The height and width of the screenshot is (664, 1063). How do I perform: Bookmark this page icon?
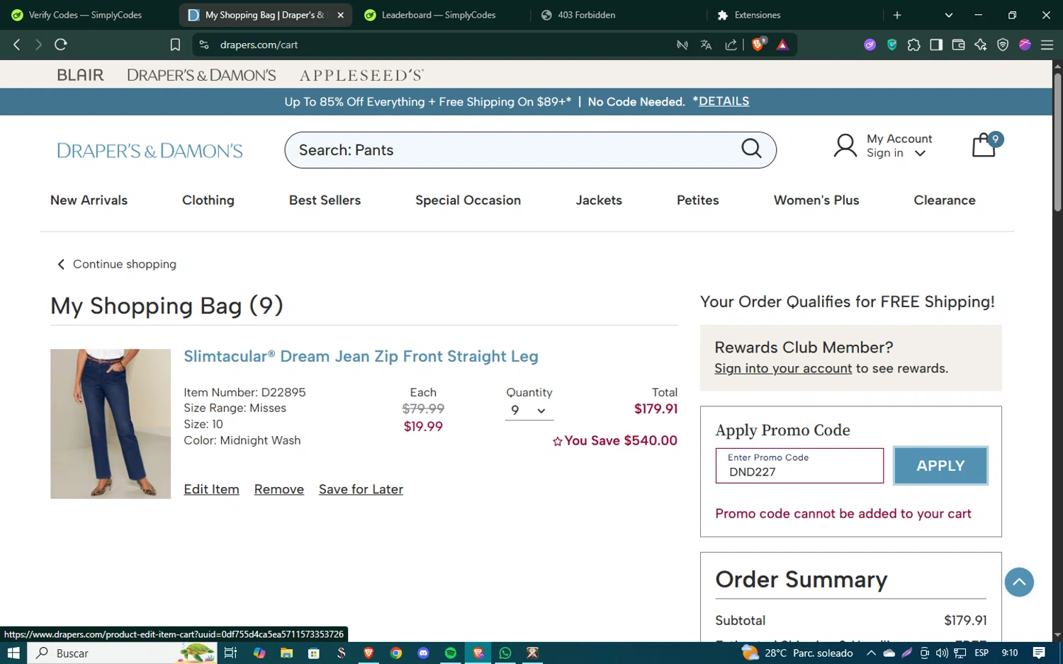click(175, 45)
